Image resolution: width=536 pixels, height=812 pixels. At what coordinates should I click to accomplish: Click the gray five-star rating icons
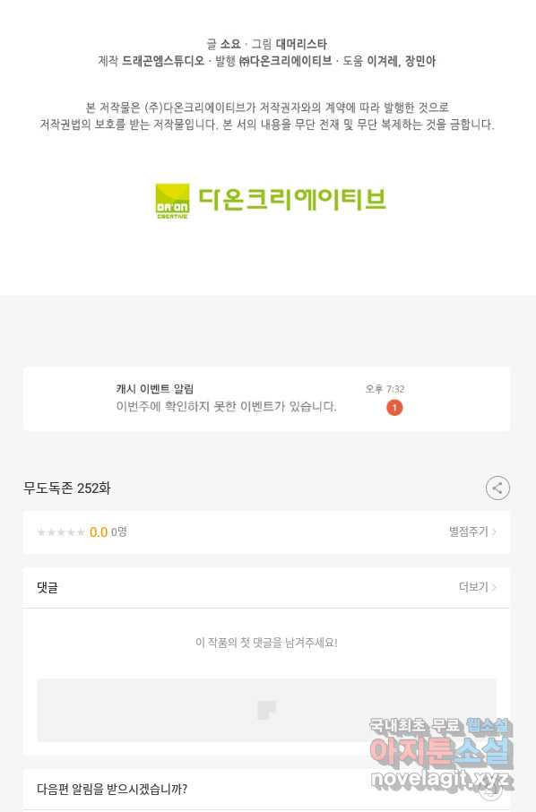pyautogui.click(x=61, y=532)
